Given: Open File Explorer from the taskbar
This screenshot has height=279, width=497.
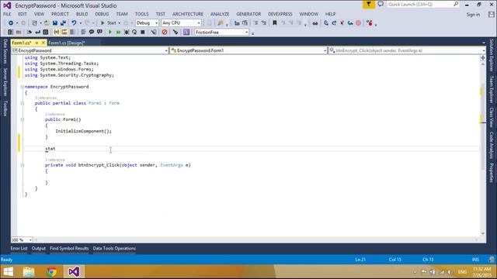Looking at the screenshot, I should point(29,272).
